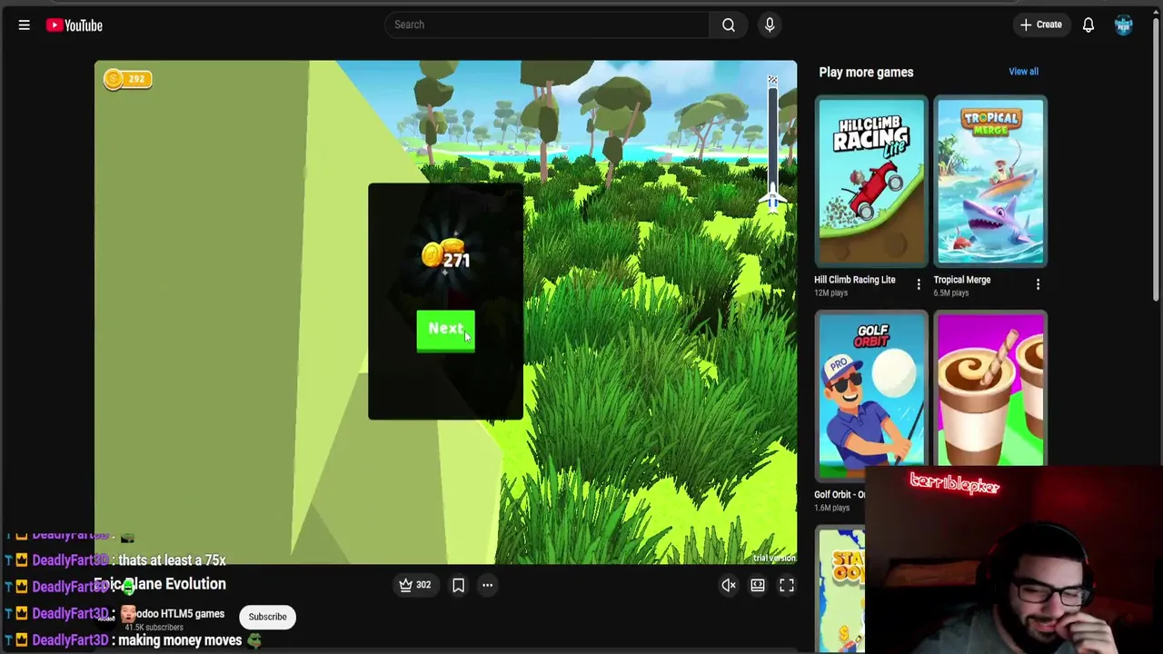1163x654 pixels.
Task: Open more actions three-dot menu under game
Action: click(487, 585)
